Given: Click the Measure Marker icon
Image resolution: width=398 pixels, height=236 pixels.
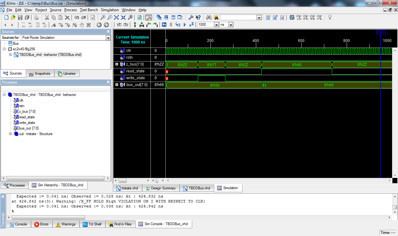Looking at the screenshot, I should pos(142,25).
